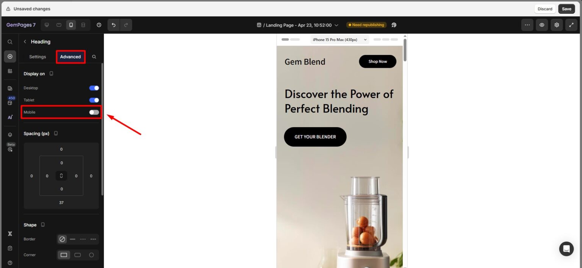
Task: Switch to the Settings tab
Action: click(38, 57)
